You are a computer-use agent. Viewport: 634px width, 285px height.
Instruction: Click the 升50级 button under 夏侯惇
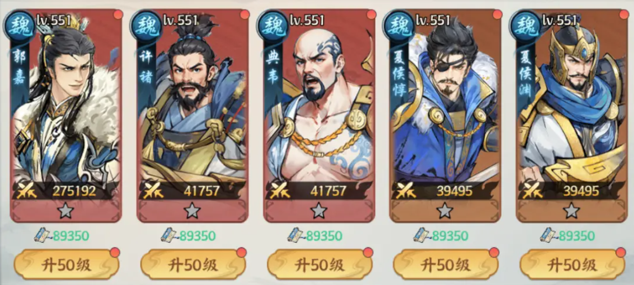pos(446,264)
